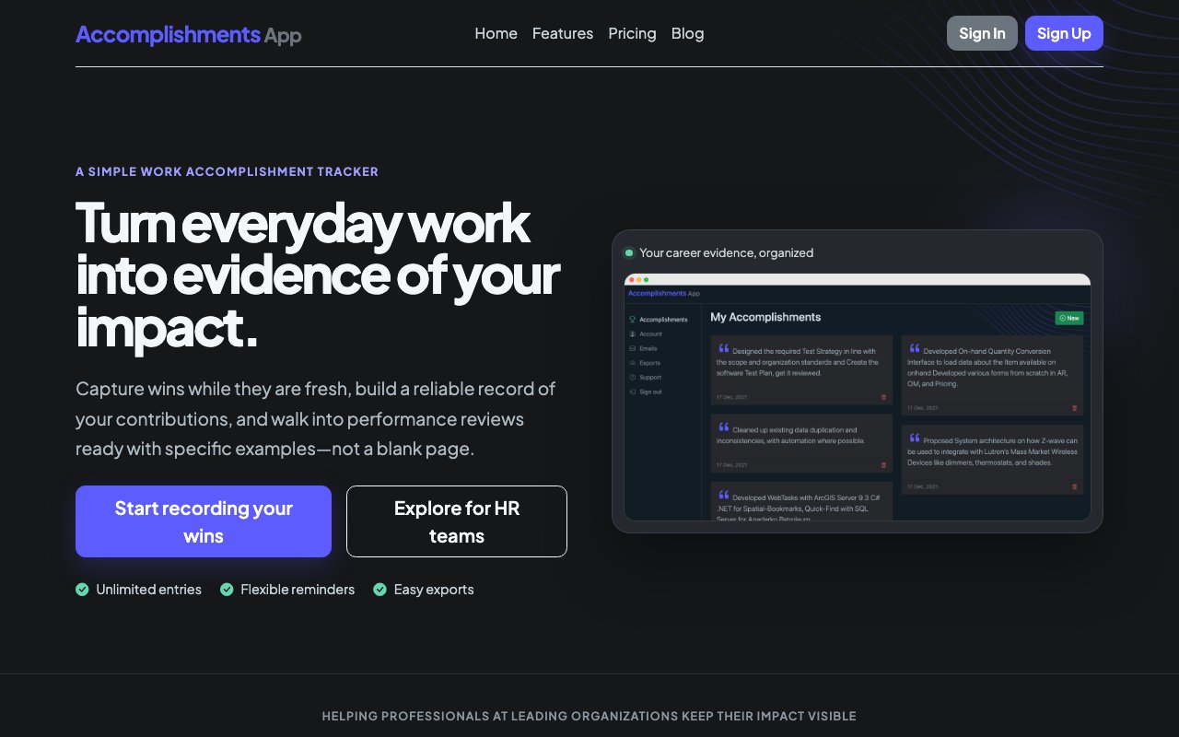Click the green New button in preview
The image size is (1179, 737).
pos(1069,318)
